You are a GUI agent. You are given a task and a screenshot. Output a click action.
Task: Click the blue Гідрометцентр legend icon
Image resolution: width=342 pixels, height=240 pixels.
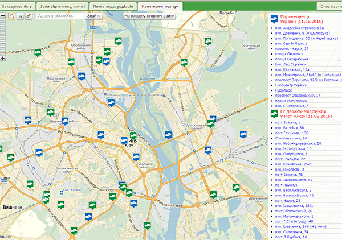point(275,18)
